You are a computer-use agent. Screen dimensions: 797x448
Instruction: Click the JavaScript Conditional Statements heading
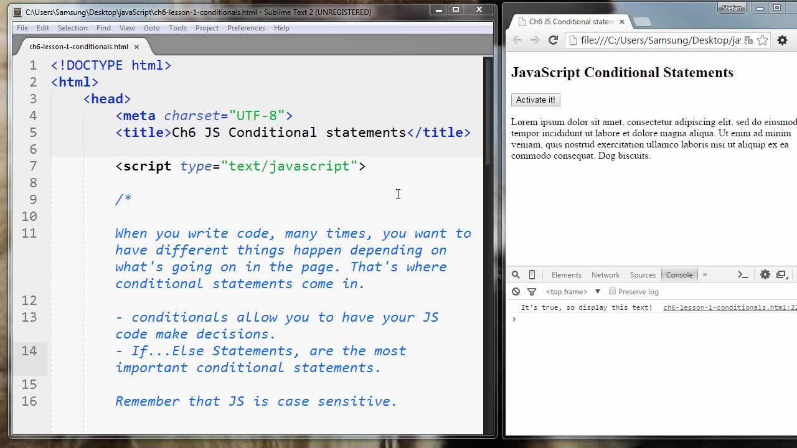click(x=622, y=72)
